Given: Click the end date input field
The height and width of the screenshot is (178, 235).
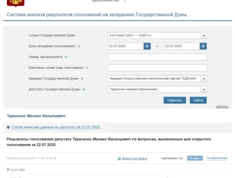Looking at the screenshot, I should click(182, 46).
